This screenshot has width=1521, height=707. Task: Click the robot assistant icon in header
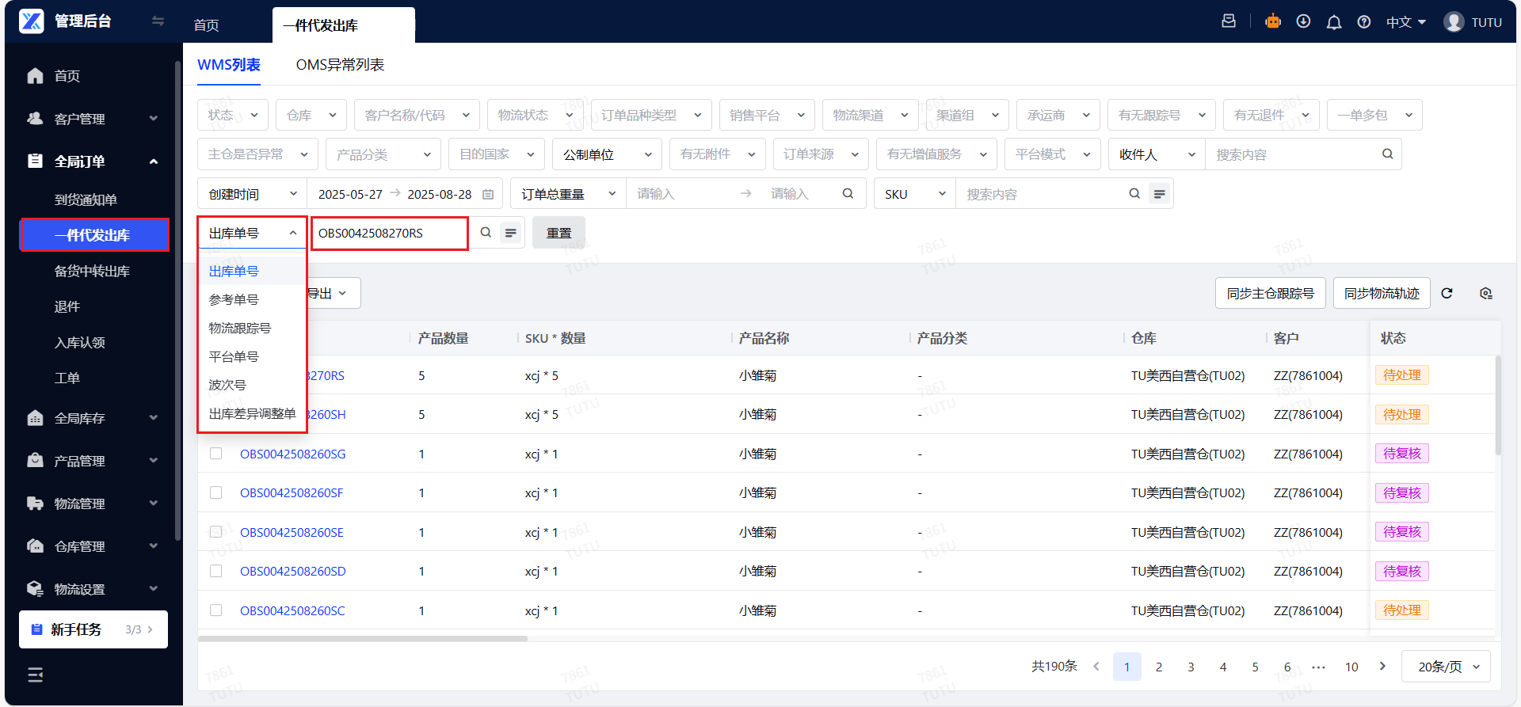click(1272, 22)
